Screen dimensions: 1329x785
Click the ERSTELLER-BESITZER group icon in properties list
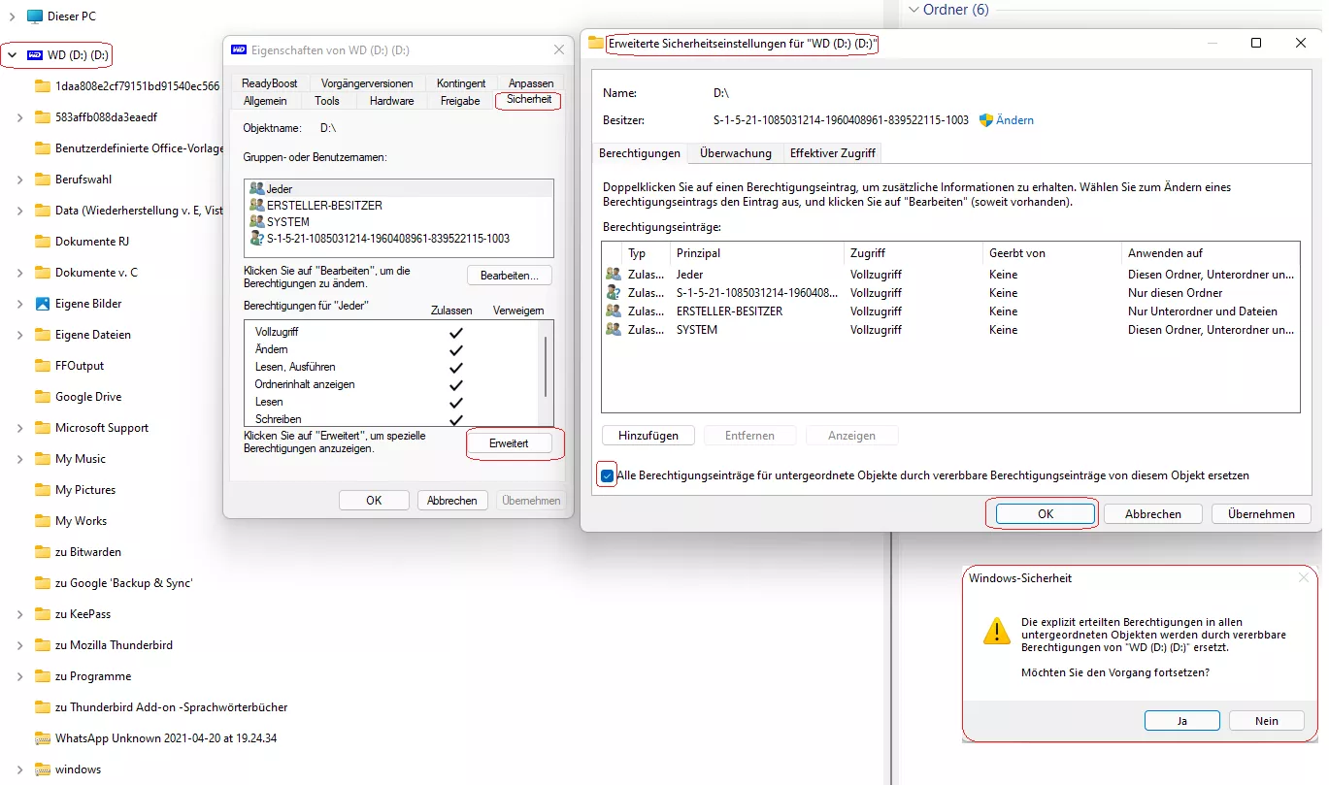(x=256, y=206)
